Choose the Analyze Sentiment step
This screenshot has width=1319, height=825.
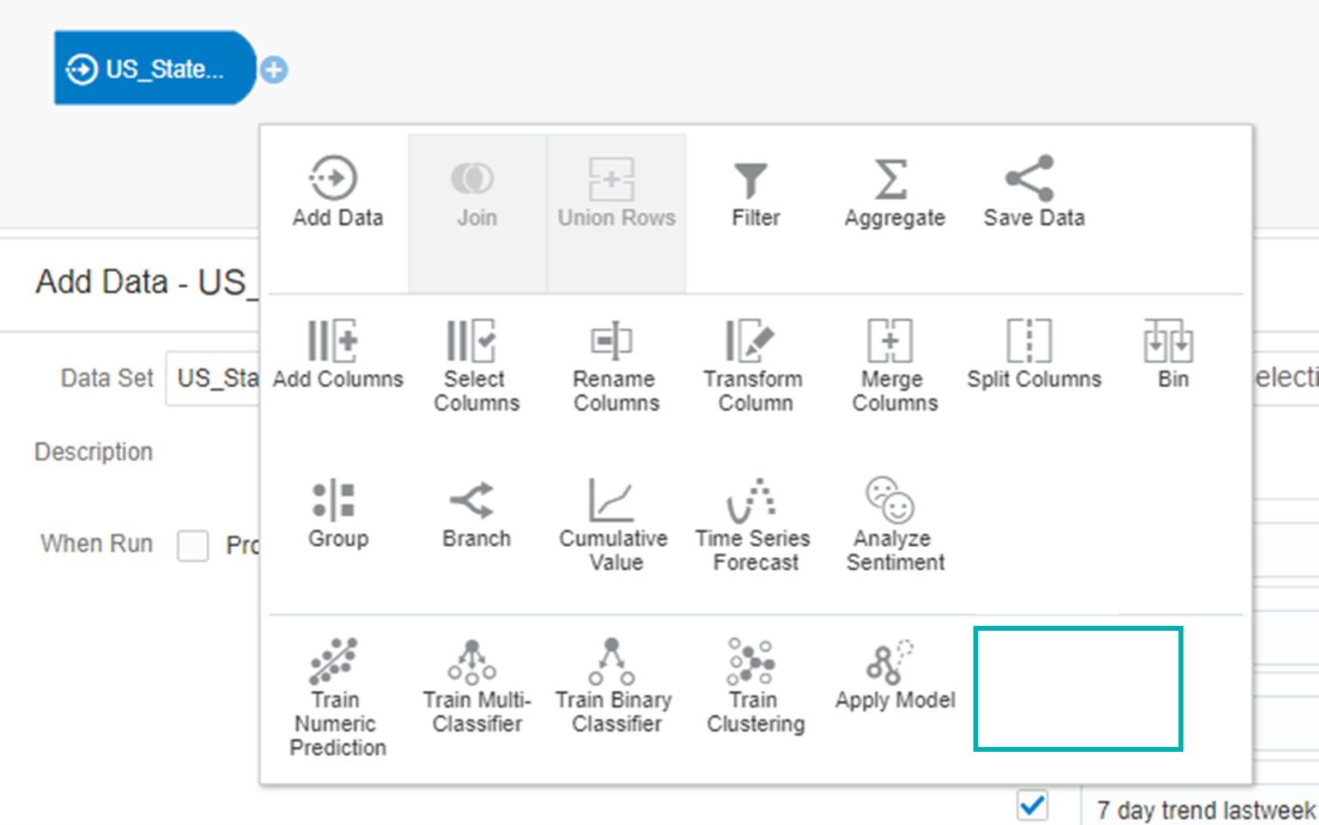pos(894,525)
